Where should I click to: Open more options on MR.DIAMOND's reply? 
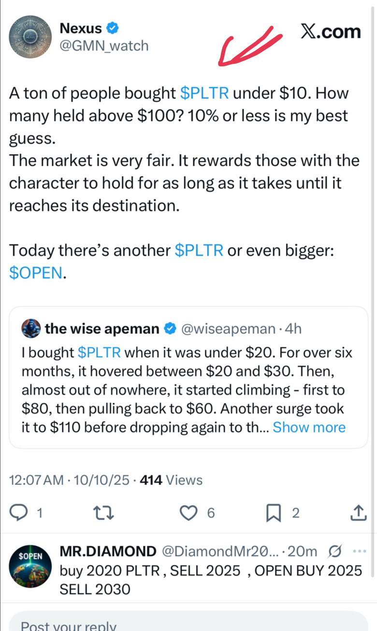point(360,551)
